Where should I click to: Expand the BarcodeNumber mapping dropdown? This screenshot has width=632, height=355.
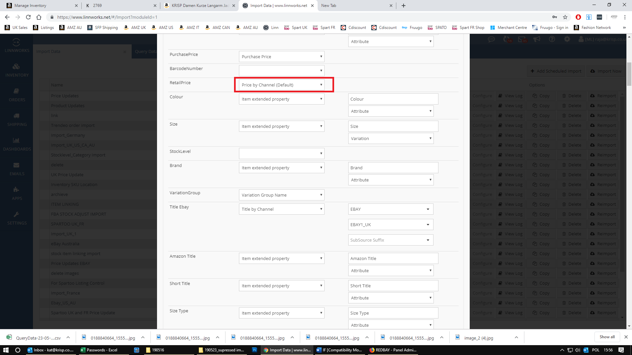(281, 71)
